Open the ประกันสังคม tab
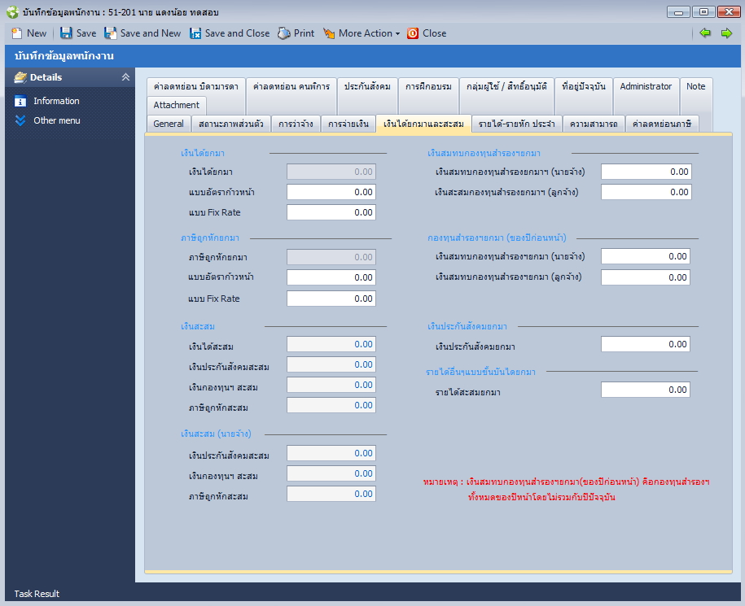The width and height of the screenshot is (745, 606). [x=367, y=86]
